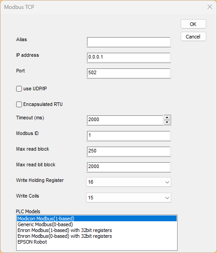Edit the IP address field showing 0.0.0.1

[x=129, y=58]
